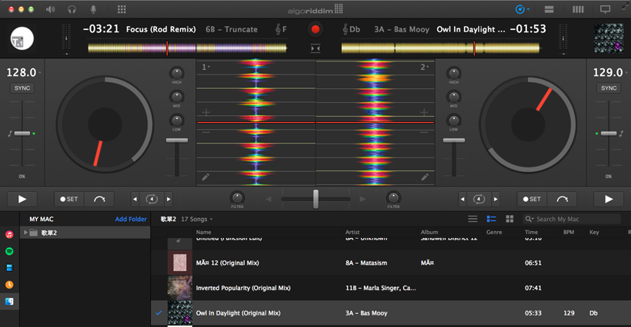The width and height of the screenshot is (631, 327).
Task: Toggle SYNC on deck 1
Action: click(x=22, y=88)
